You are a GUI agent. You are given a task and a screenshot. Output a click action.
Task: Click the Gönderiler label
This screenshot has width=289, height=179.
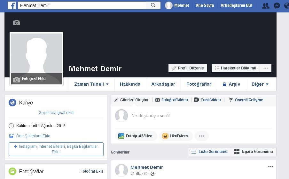(x=120, y=152)
